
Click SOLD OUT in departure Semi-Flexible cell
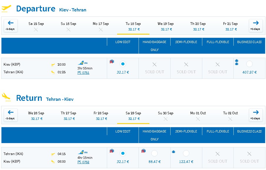point(186,72)
